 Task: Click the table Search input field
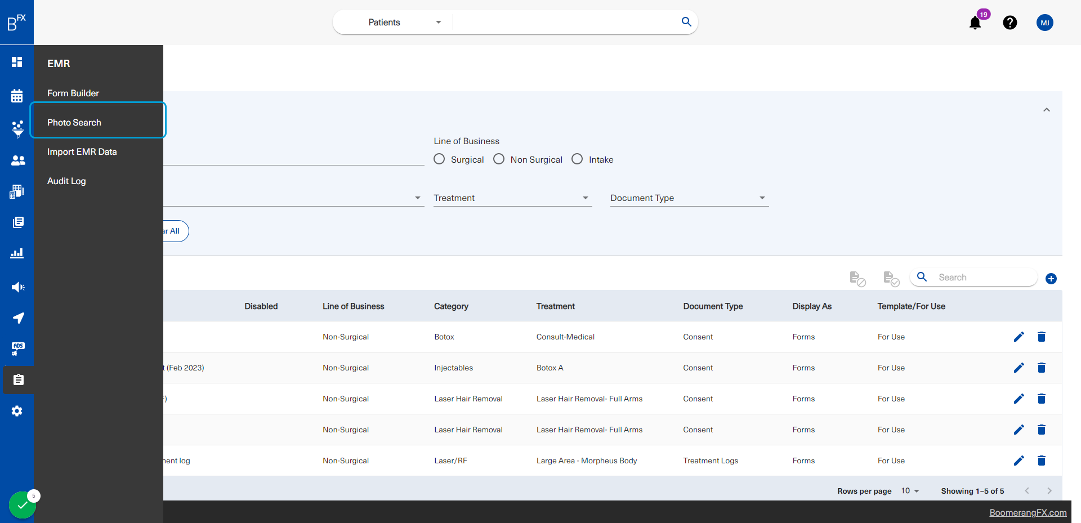(x=984, y=278)
